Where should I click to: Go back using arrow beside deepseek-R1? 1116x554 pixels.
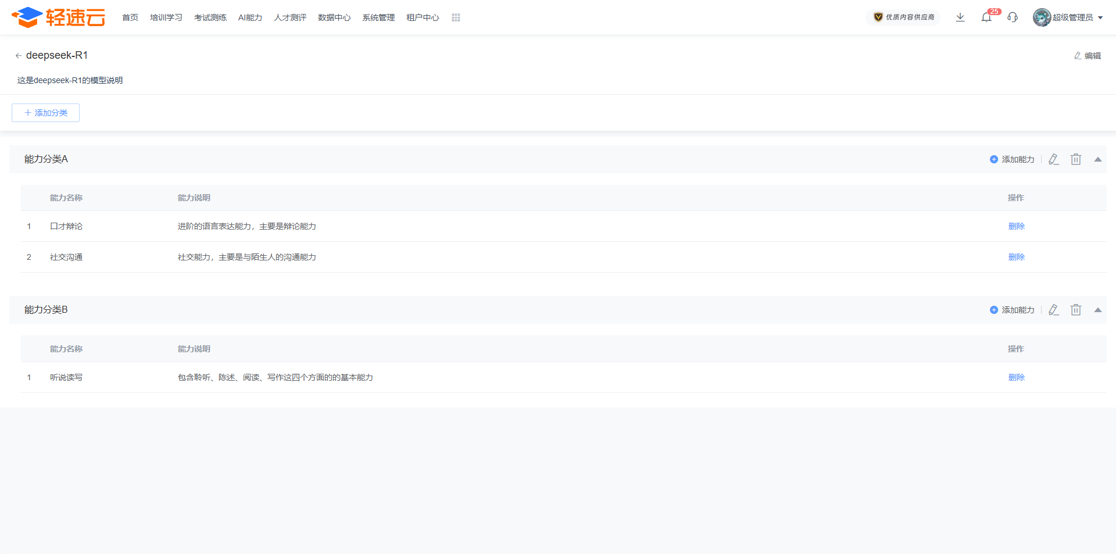[x=18, y=56]
